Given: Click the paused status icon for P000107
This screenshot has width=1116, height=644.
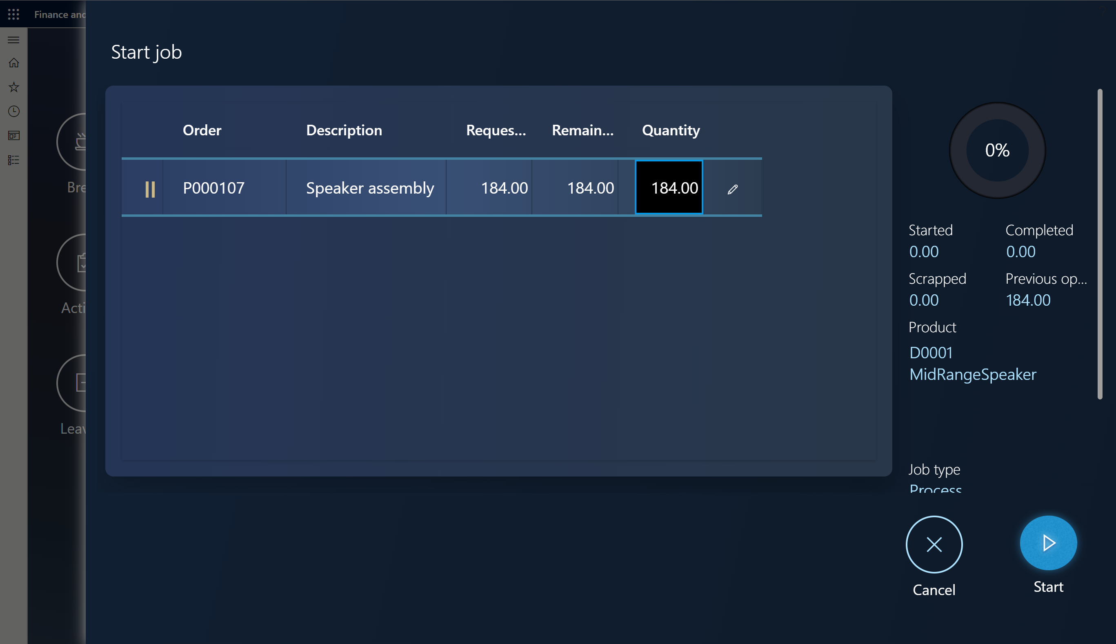Looking at the screenshot, I should (150, 189).
